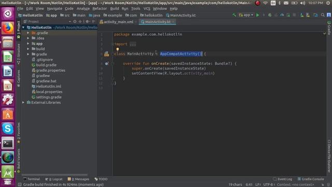Viewport: 332px width, 187px height.
Task: Expand the app module folder
Action: [x=28, y=44]
